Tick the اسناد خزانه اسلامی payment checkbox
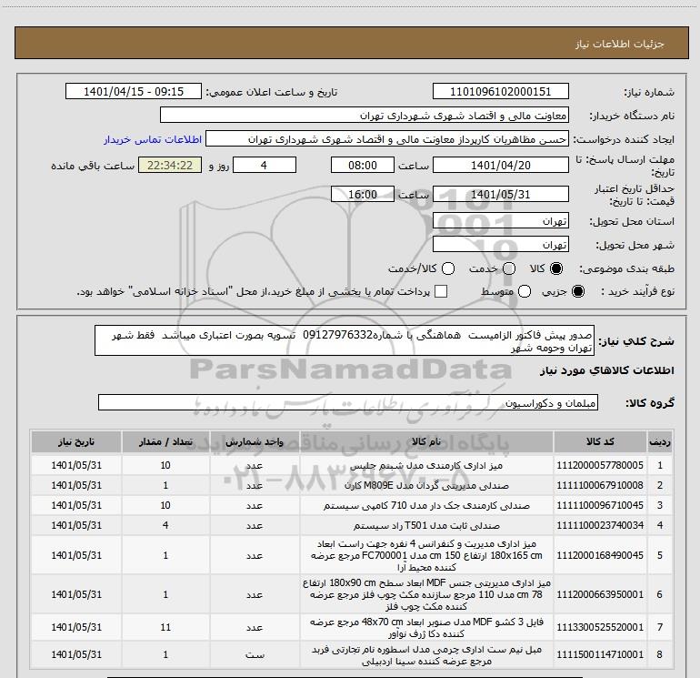Screen dimensions: 700x678 tap(441, 291)
